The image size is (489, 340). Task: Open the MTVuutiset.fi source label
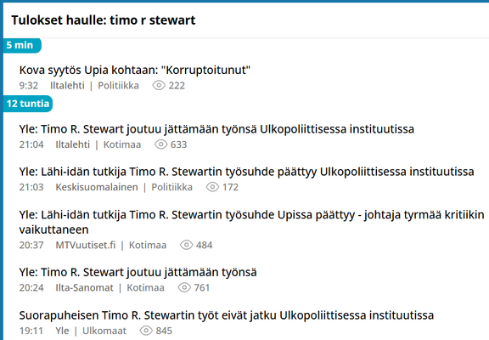[x=86, y=245]
